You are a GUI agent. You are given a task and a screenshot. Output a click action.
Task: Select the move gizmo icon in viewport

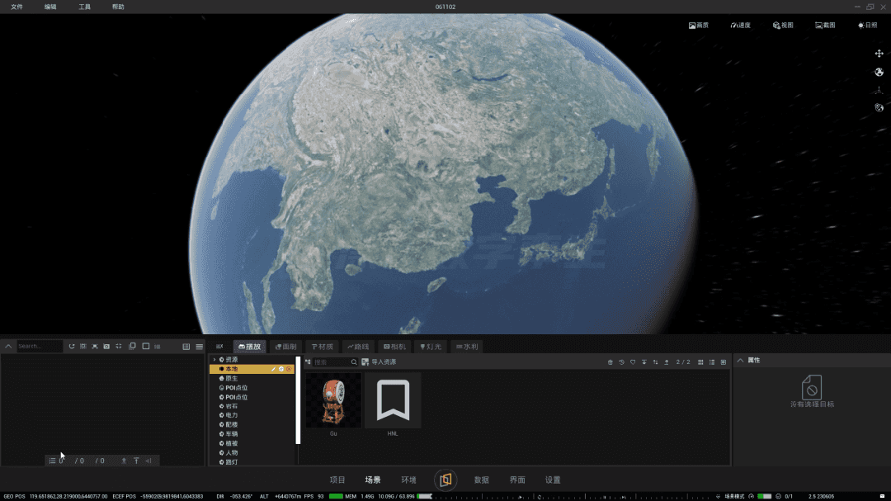[879, 54]
